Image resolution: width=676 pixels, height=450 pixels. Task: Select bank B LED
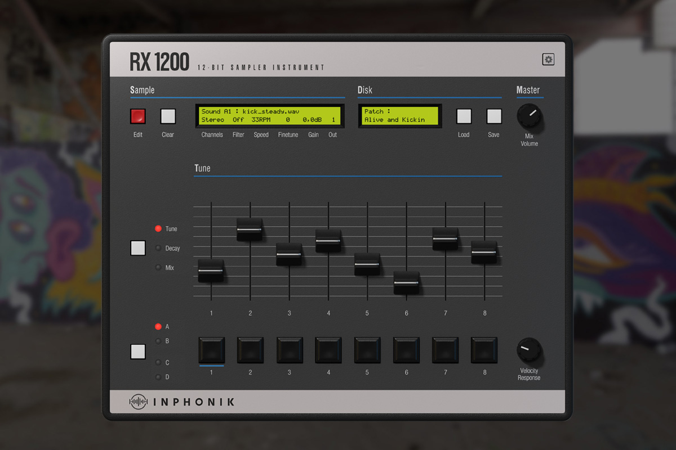pyautogui.click(x=158, y=341)
